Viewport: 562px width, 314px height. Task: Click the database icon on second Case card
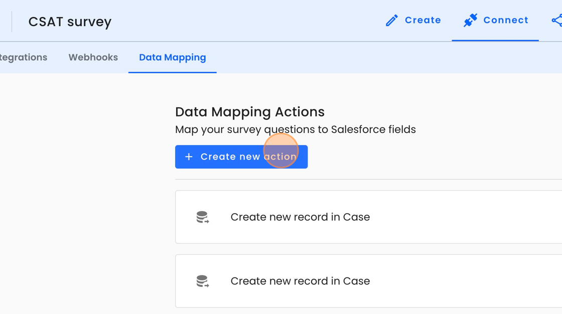[202, 281]
